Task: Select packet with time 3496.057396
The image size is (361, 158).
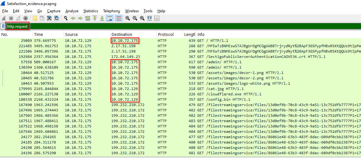Action: tap(180, 51)
